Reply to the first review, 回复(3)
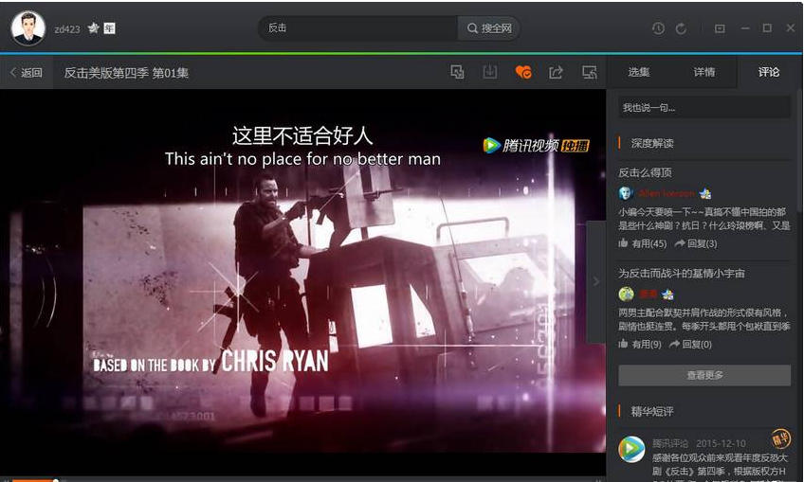Screen dimensions: 804x482 point(696,243)
